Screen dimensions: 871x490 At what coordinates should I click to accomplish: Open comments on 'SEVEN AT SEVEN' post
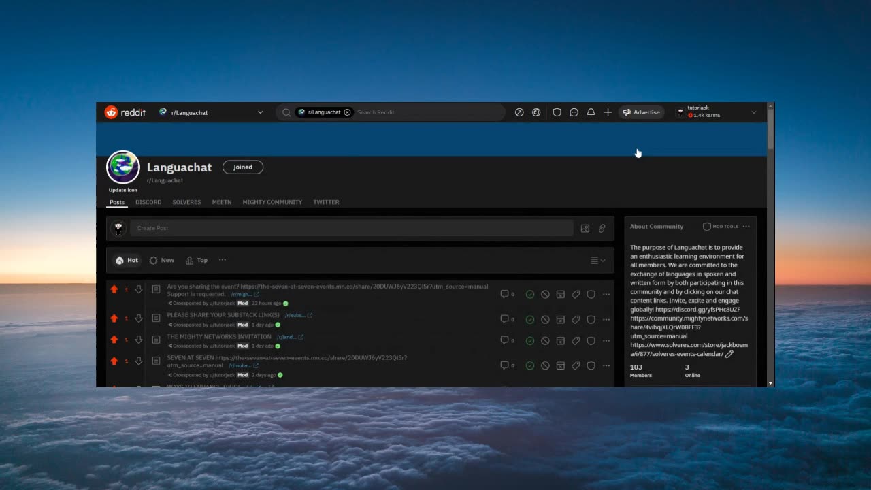point(508,365)
